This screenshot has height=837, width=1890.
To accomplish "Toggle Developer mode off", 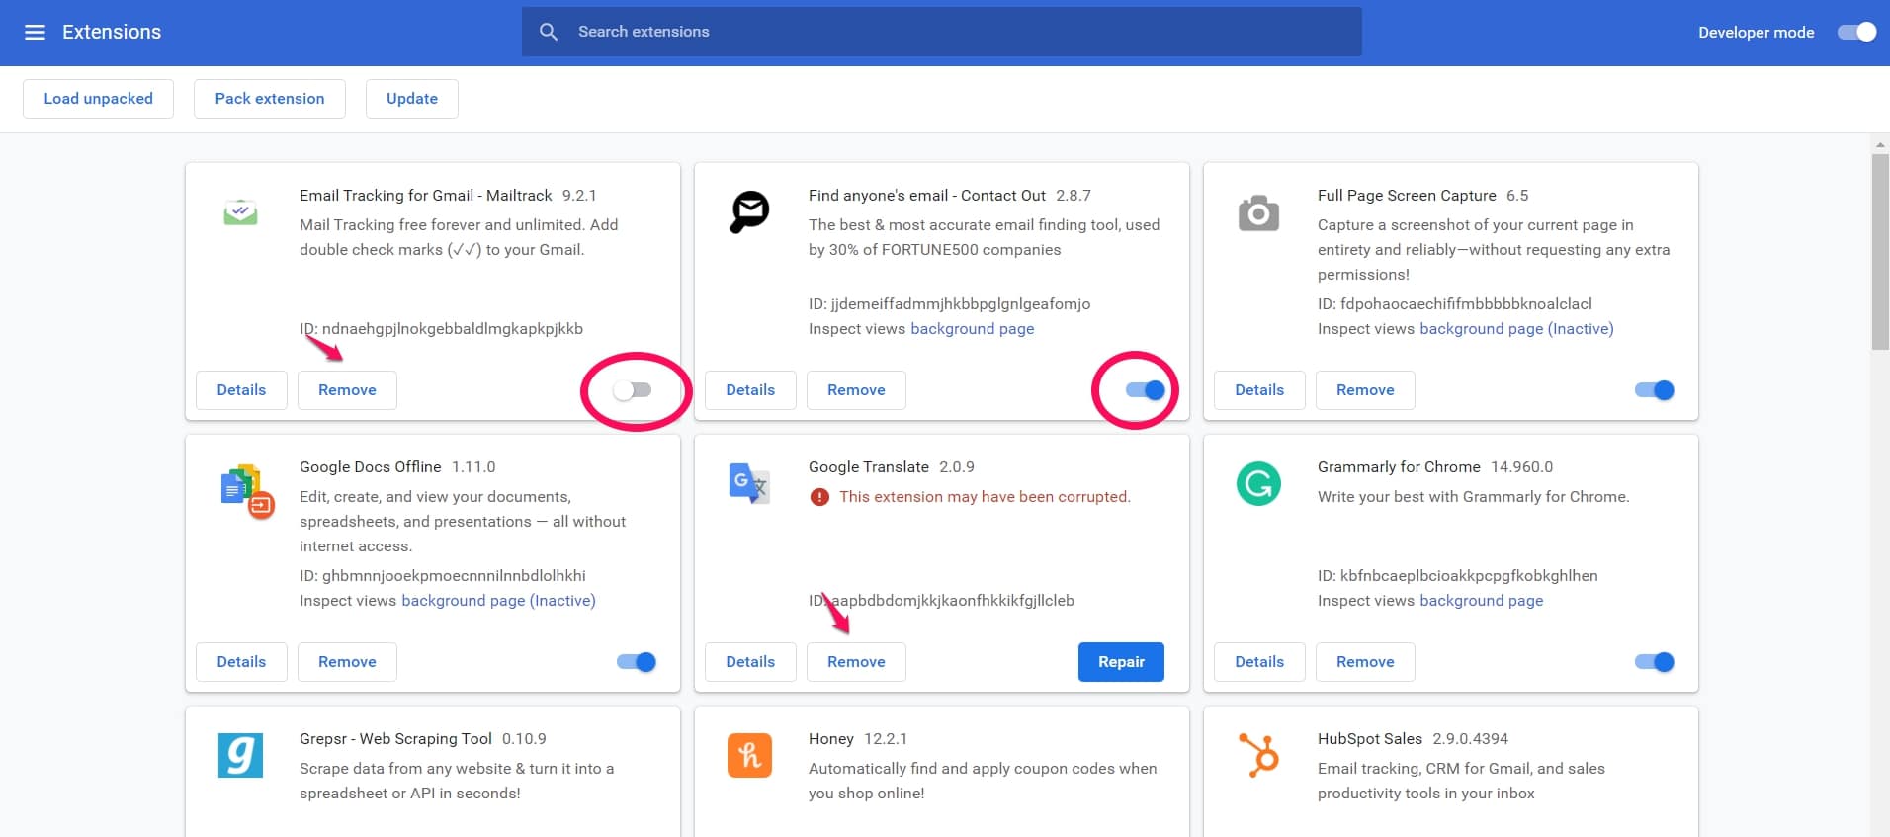I will pos(1856,32).
